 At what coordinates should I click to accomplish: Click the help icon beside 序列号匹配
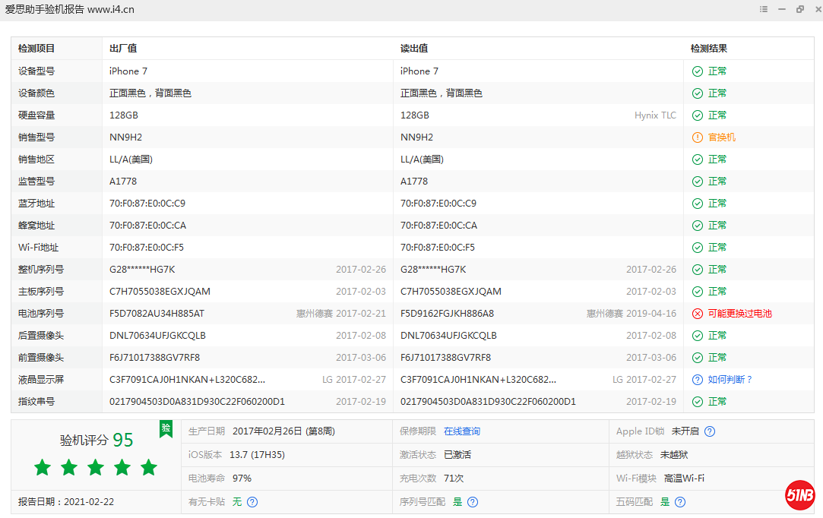click(x=473, y=502)
